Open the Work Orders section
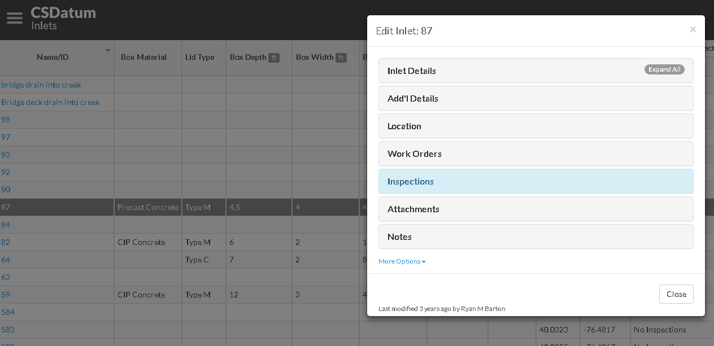714x346 pixels. click(x=535, y=154)
